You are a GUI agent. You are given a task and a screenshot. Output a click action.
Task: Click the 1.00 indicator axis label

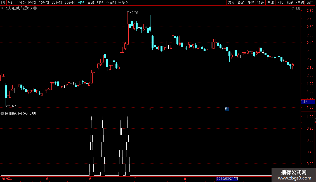click(x=310, y=117)
